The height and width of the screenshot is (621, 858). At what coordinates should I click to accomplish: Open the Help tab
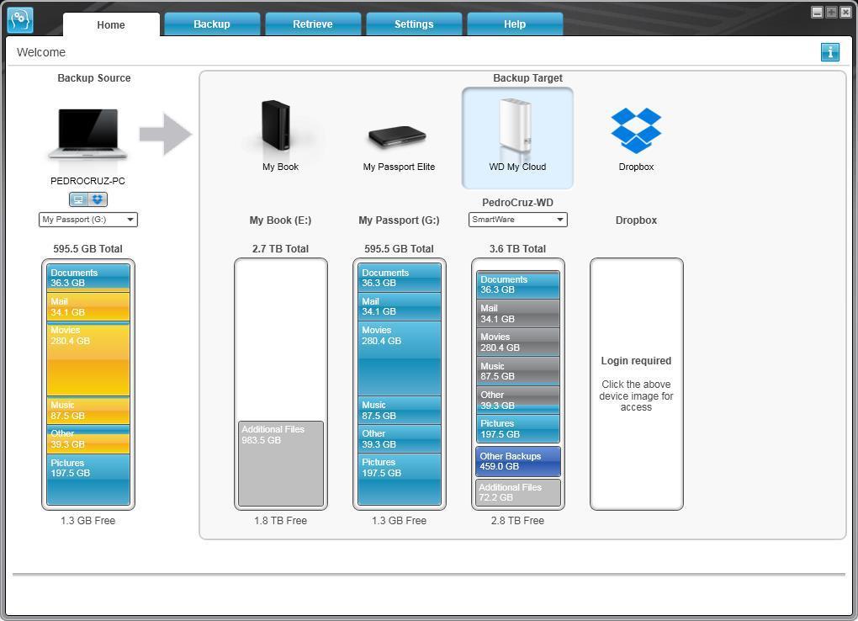[514, 24]
